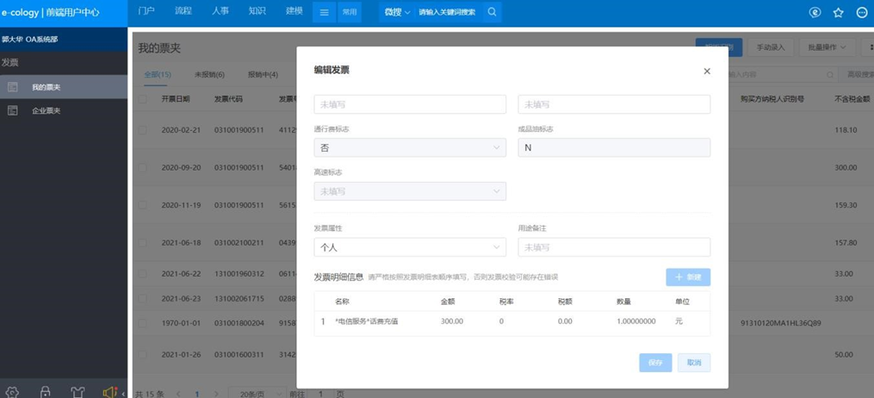Open the 批量操作 dropdown button
Screen dimensions: 874x398
click(x=827, y=47)
